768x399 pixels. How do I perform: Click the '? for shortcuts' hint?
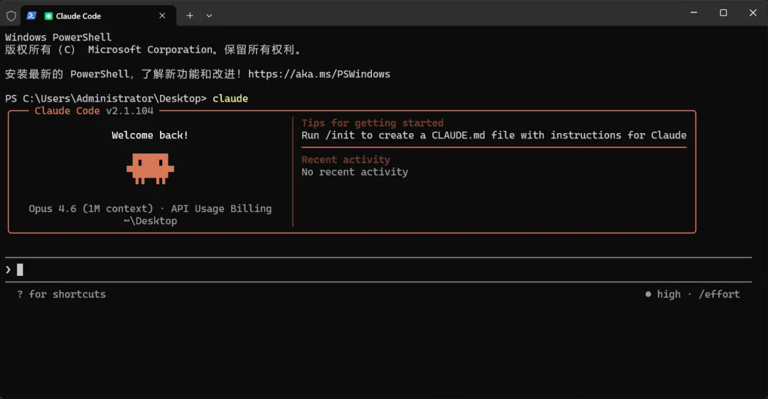pos(61,294)
